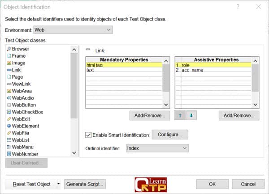Open the Ordinal identifier dropdown

point(157,148)
